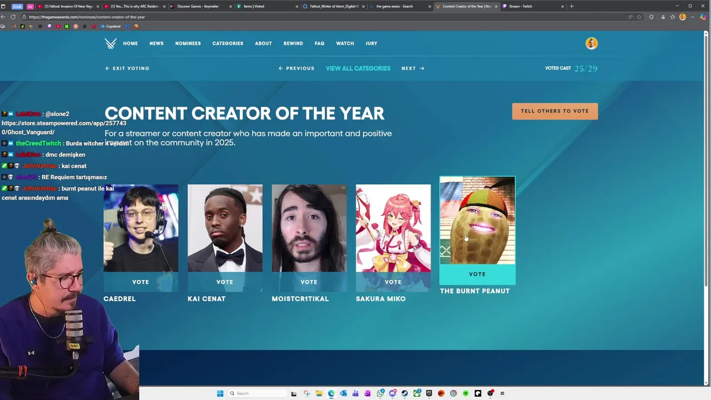
Task: Open Epic Games Launcher from taskbar
Action: (x=429, y=393)
